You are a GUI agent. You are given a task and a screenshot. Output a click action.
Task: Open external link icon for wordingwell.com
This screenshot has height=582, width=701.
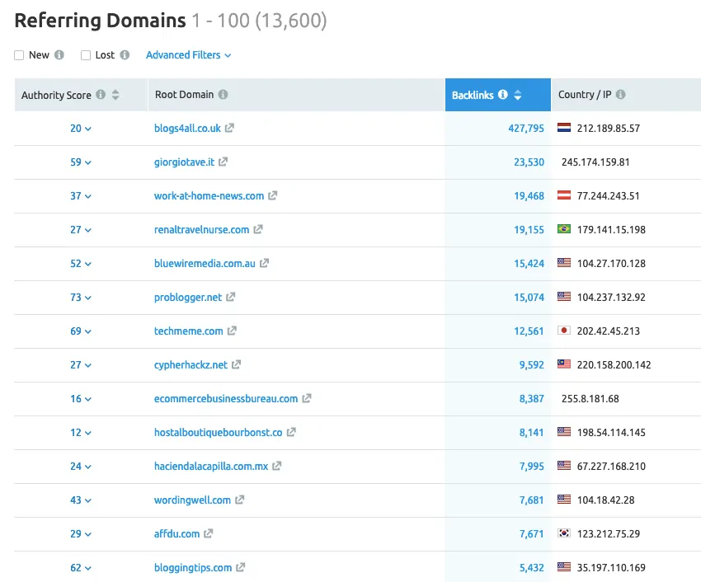(x=240, y=500)
